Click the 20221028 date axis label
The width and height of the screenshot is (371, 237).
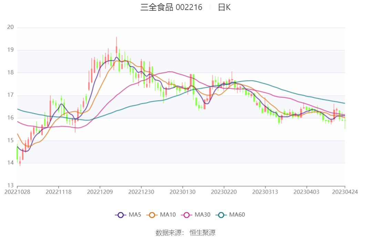(x=17, y=192)
